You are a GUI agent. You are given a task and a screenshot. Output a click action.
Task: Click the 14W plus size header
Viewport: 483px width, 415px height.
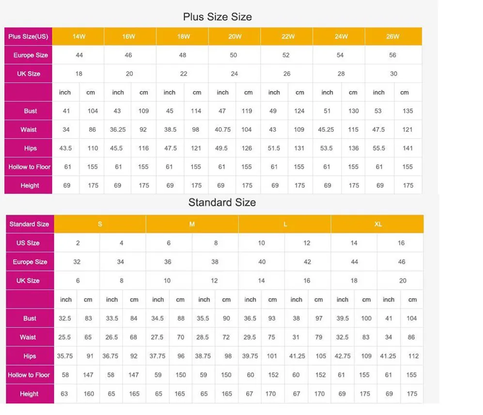(78, 36)
